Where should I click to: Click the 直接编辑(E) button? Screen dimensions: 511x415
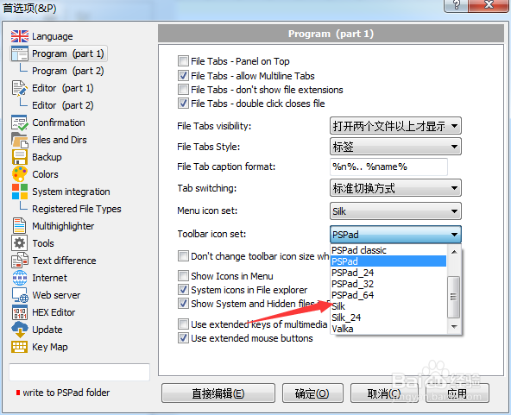(x=218, y=393)
